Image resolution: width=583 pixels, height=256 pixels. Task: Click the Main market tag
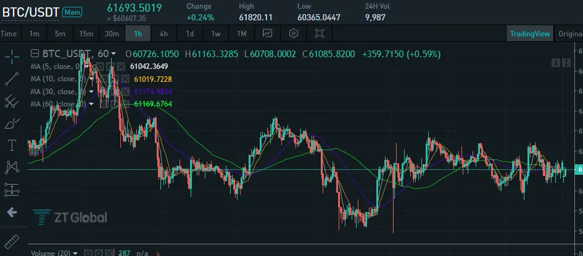[72, 12]
